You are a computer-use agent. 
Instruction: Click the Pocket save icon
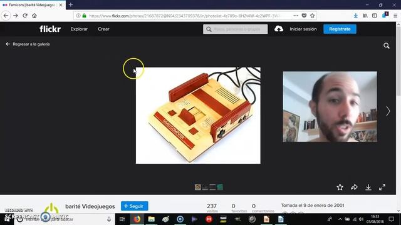[x=304, y=16]
